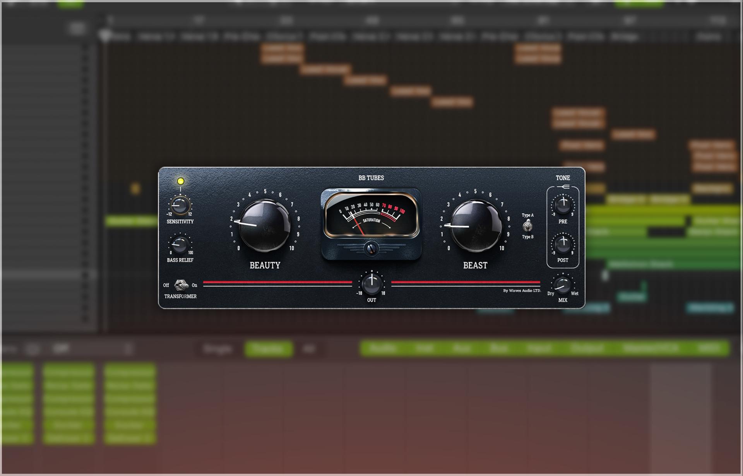The height and width of the screenshot is (476, 743).
Task: Click the Type B label
Action: (x=527, y=237)
